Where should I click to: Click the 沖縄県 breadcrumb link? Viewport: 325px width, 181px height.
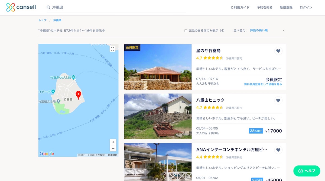(x=57, y=20)
